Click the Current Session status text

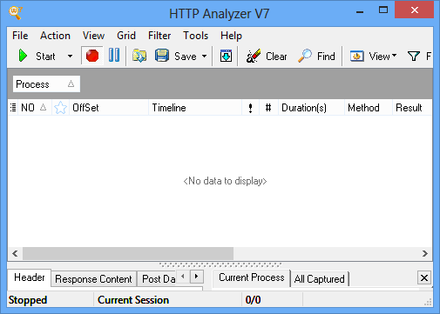tap(133, 300)
